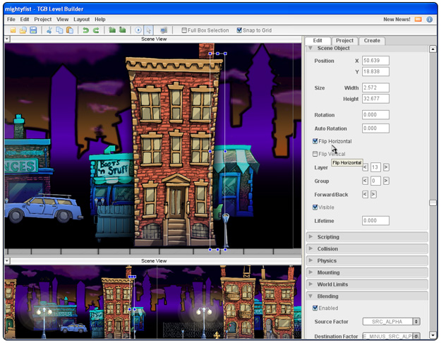Open the bottom Scene View dropdown arrow
The height and width of the screenshot is (343, 441).
[7, 261]
